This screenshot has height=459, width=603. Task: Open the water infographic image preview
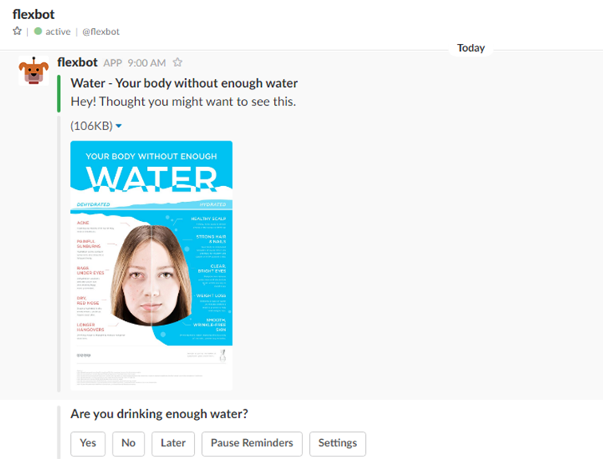coord(152,266)
